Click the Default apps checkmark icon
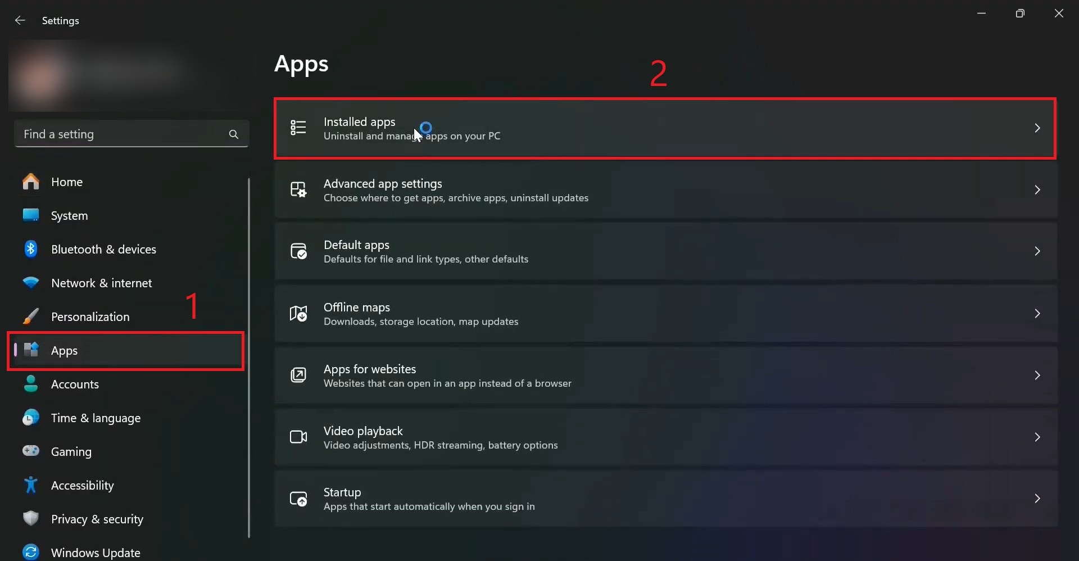 298,251
